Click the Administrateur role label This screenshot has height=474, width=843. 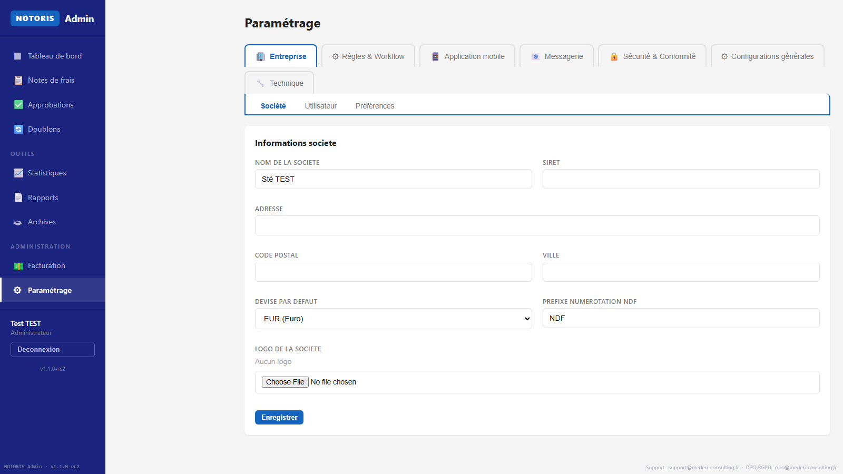point(31,333)
